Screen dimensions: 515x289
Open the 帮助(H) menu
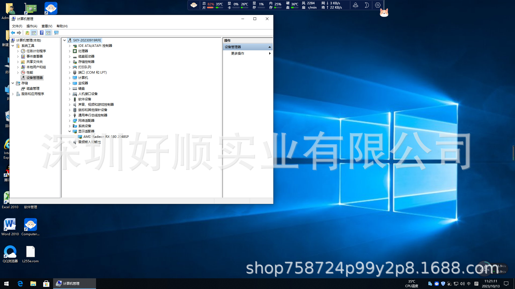pos(62,26)
